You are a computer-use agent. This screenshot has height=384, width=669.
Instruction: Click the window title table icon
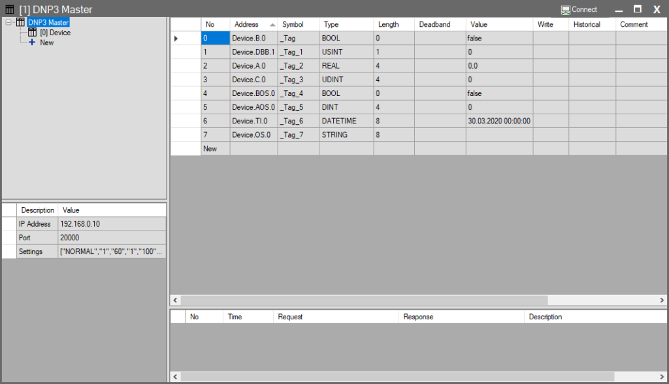coord(9,10)
